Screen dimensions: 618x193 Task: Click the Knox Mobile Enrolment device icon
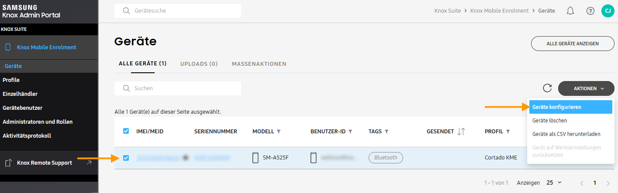coord(8,47)
